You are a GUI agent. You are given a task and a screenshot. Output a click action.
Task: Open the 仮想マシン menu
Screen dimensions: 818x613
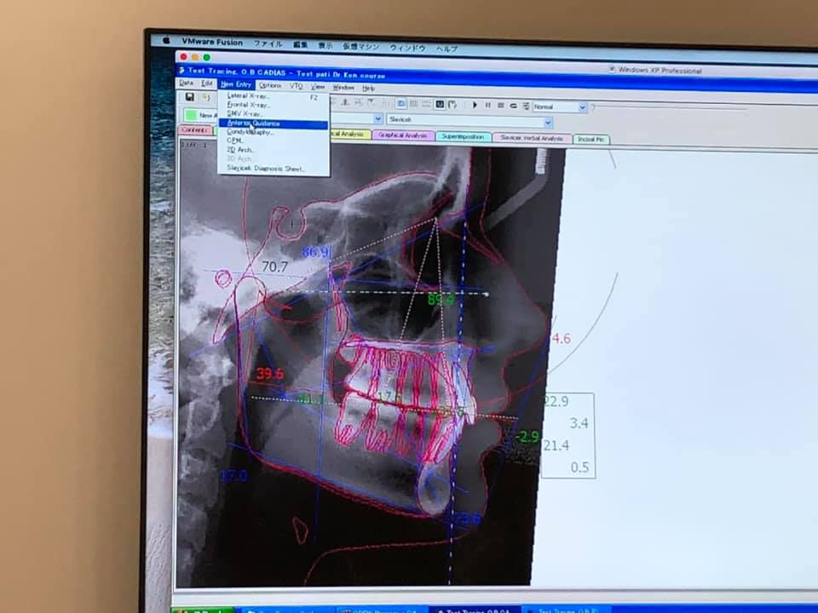point(360,46)
